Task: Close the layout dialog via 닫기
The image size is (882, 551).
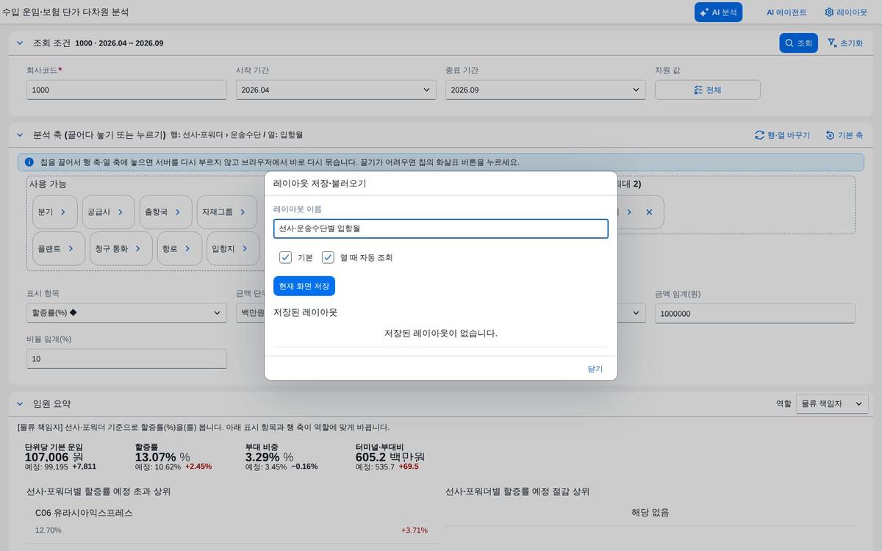Action: click(x=595, y=369)
